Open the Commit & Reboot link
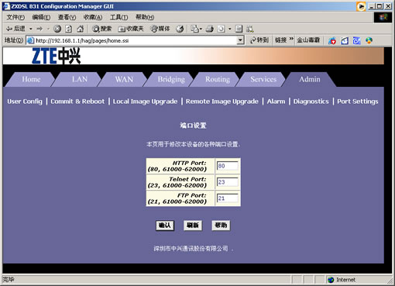The image size is (395, 286). point(77,102)
